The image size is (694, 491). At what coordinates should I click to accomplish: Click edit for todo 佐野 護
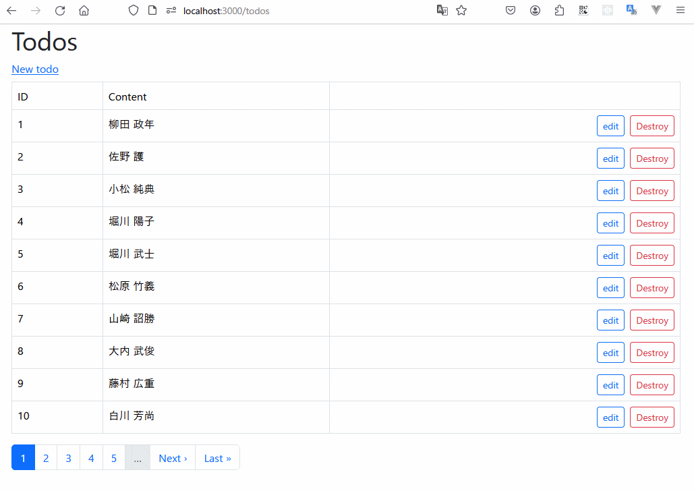(610, 158)
